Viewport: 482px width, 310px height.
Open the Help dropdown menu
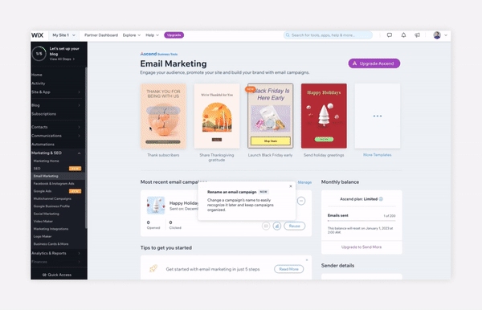point(152,35)
